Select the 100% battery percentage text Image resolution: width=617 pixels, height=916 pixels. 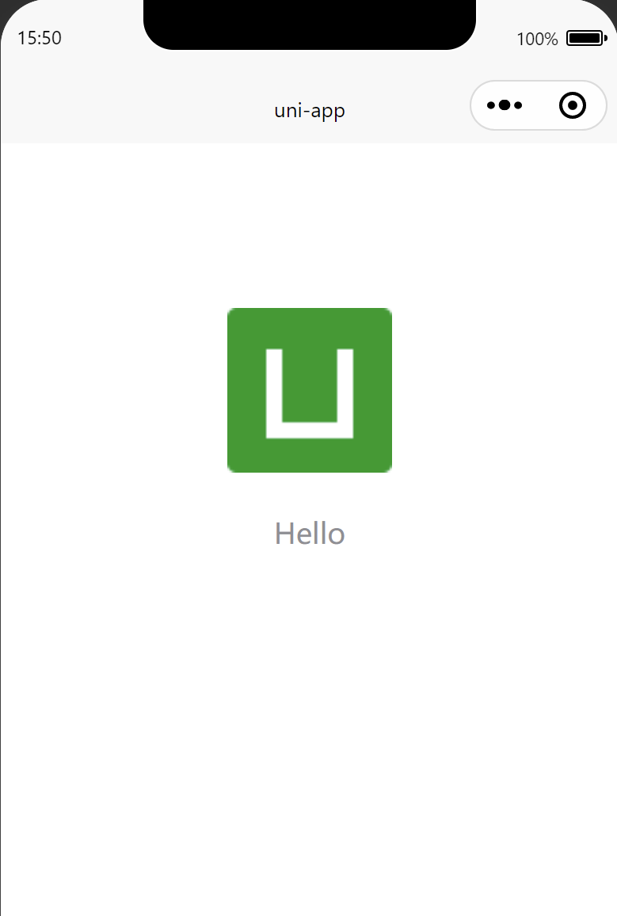pos(537,39)
